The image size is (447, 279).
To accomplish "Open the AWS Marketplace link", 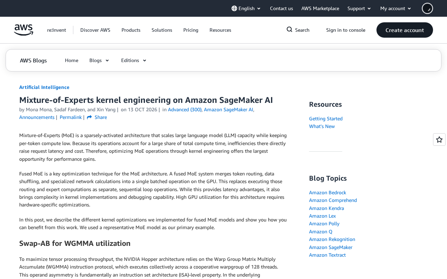I will tap(320, 8).
